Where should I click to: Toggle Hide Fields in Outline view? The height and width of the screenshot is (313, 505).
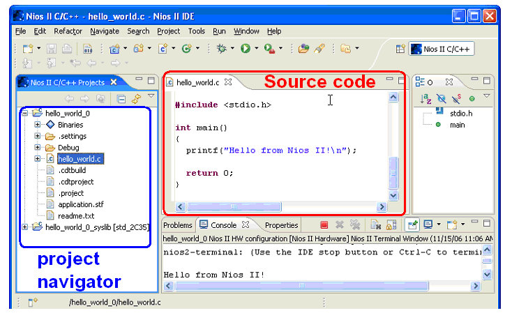click(441, 99)
